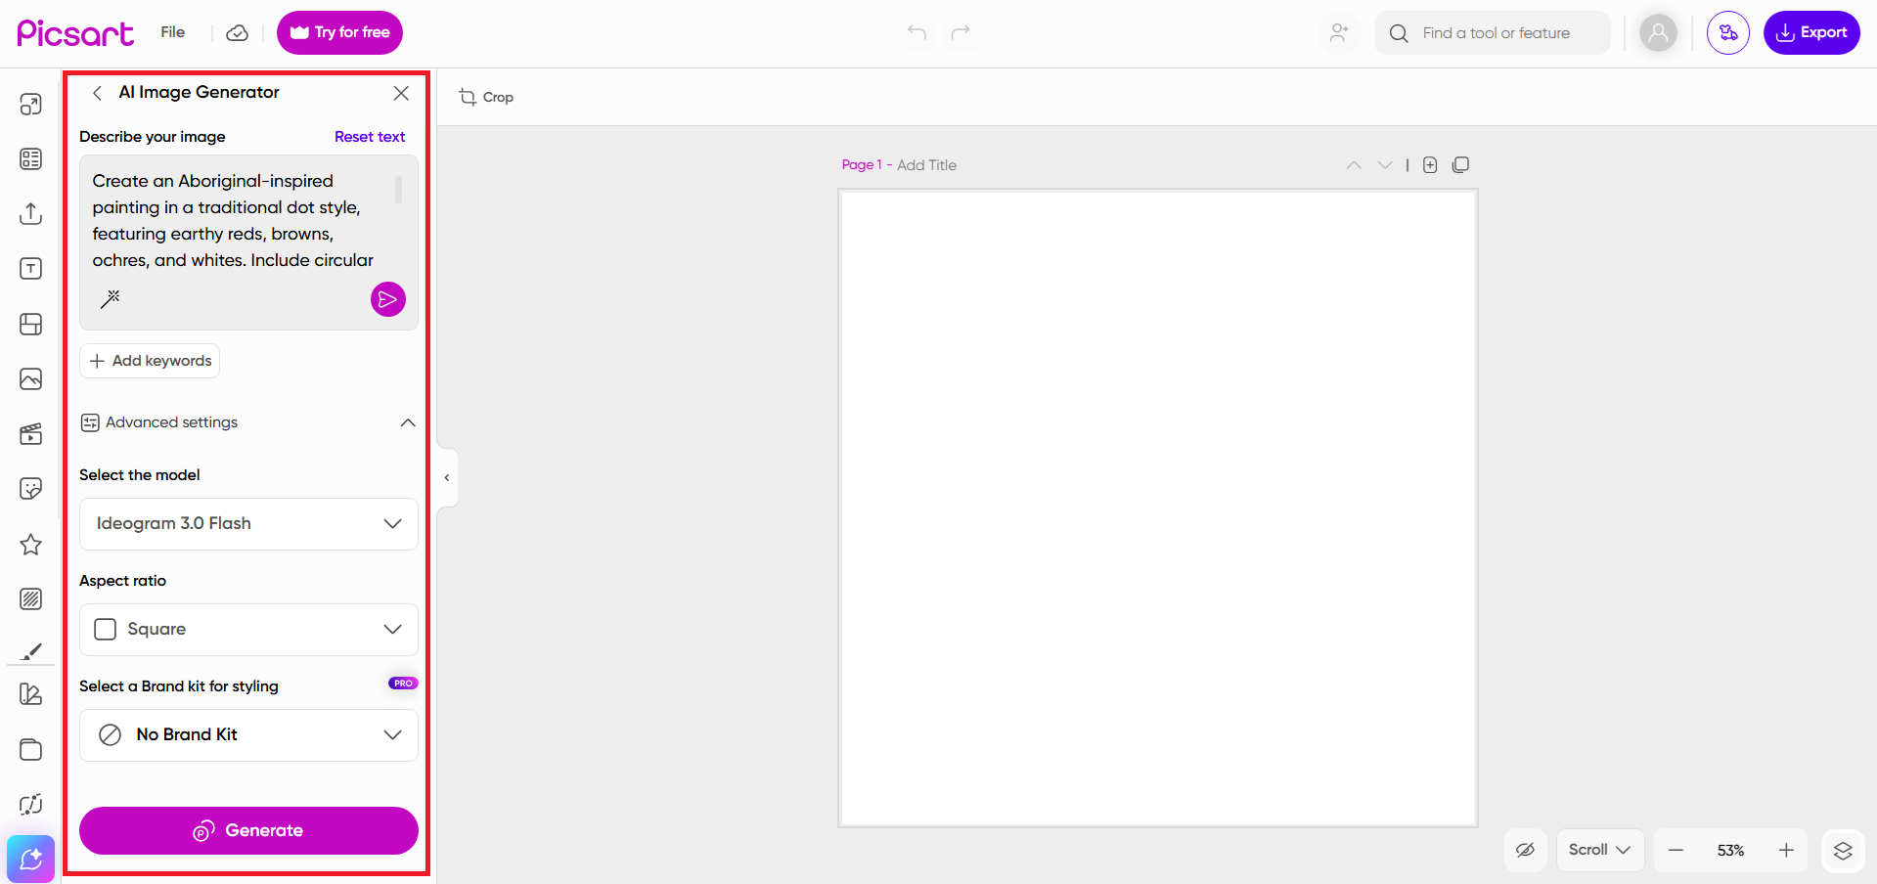The width and height of the screenshot is (1877, 884).
Task: Click the 'Describe your image' label
Action: click(153, 137)
